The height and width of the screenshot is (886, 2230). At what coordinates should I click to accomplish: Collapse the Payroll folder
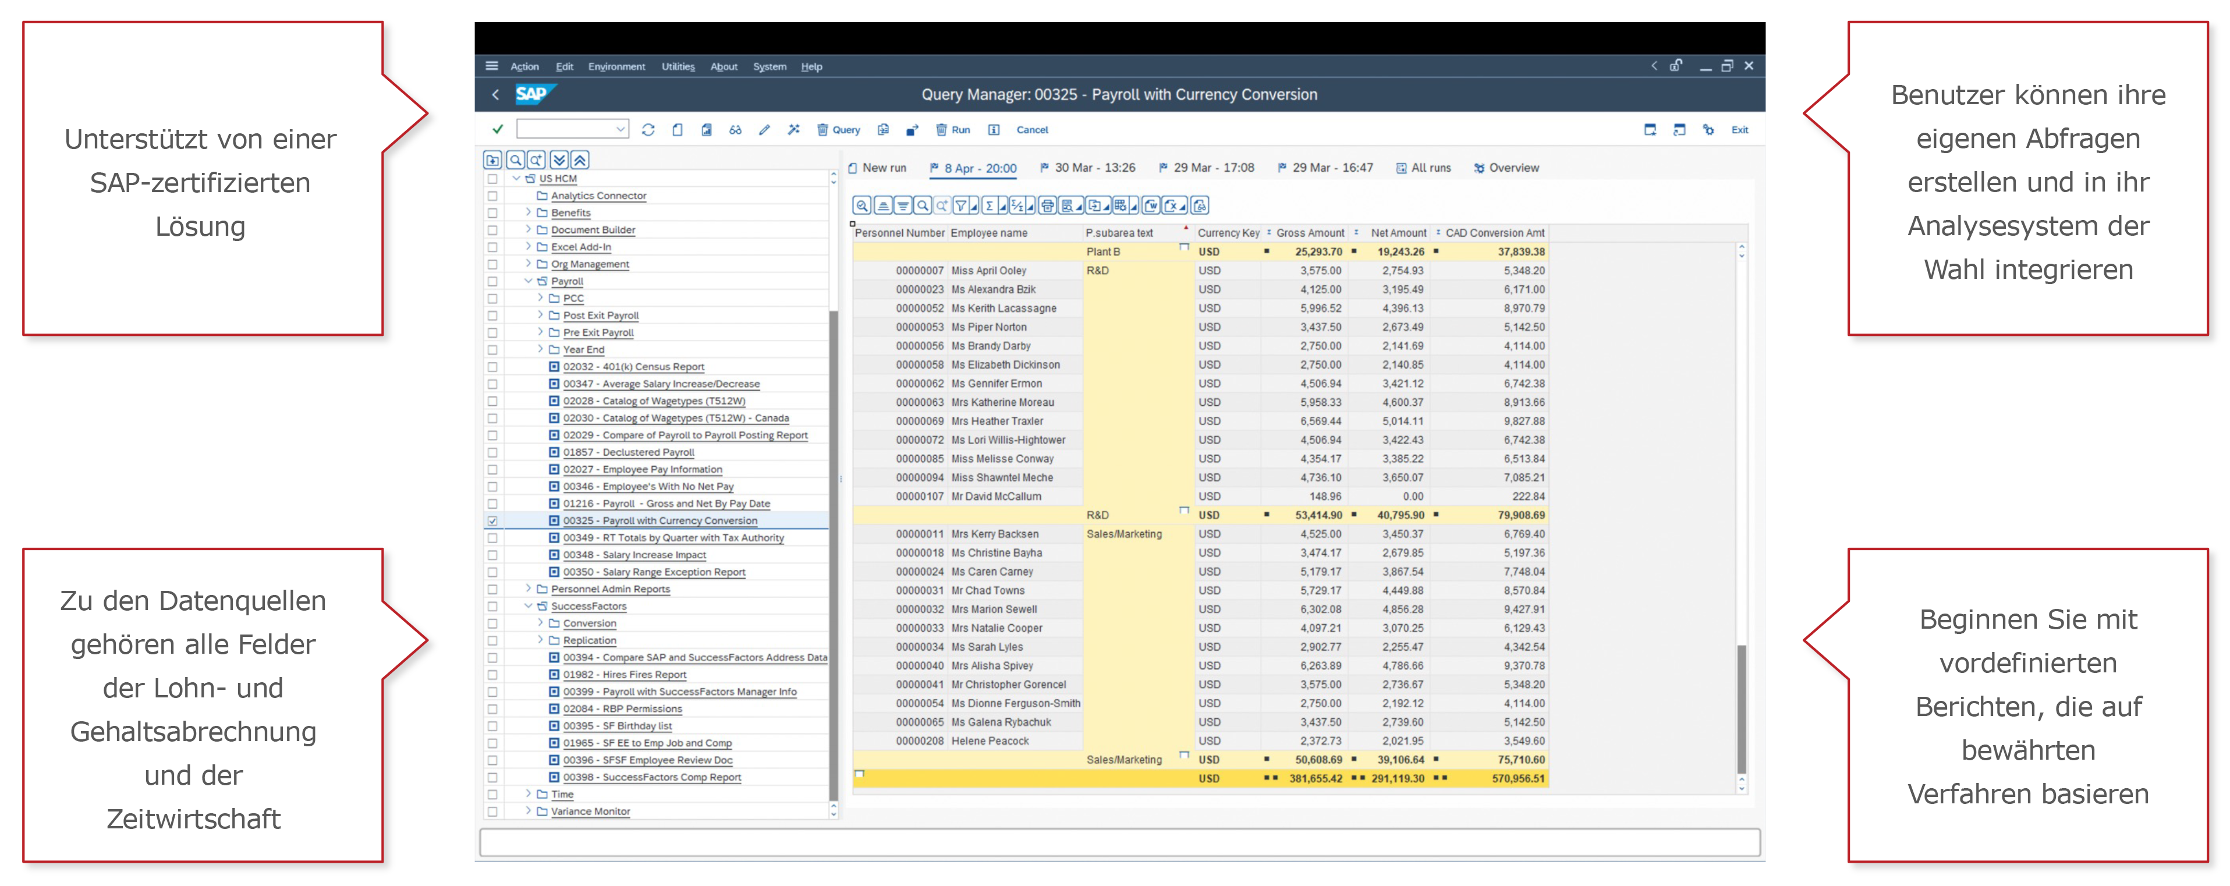tap(528, 281)
